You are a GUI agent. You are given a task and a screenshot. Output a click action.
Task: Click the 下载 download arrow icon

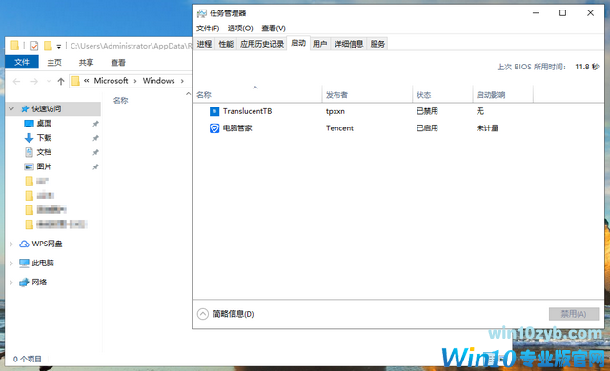click(29, 138)
